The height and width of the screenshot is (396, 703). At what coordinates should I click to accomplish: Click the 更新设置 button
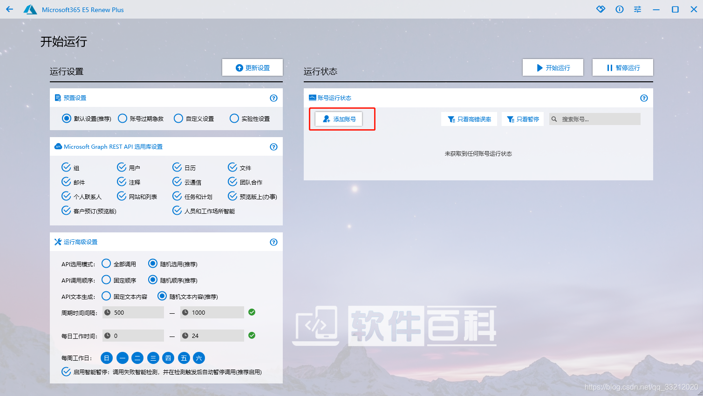(253, 68)
